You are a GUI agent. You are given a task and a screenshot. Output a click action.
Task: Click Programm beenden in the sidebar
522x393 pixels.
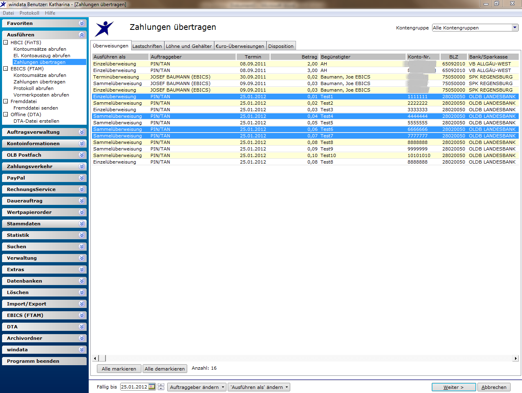tap(44, 361)
